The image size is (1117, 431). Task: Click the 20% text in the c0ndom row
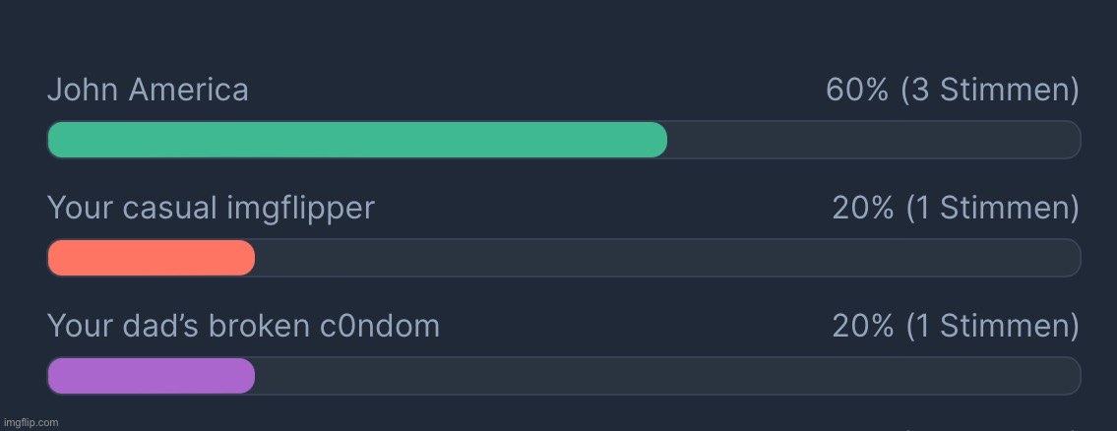(862, 326)
